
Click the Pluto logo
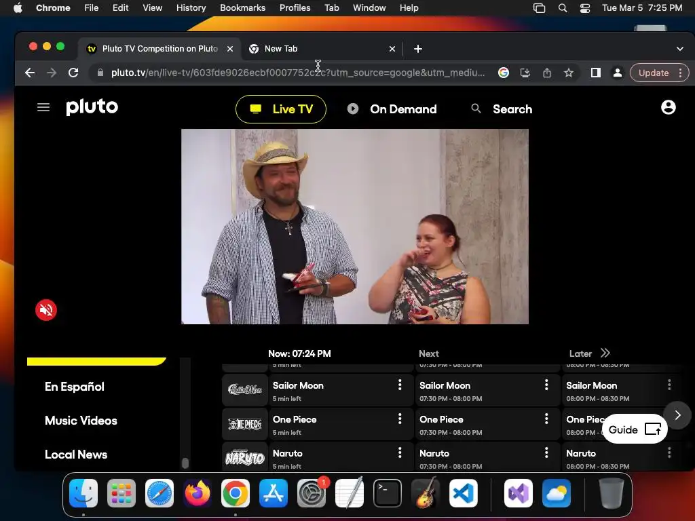(x=92, y=107)
